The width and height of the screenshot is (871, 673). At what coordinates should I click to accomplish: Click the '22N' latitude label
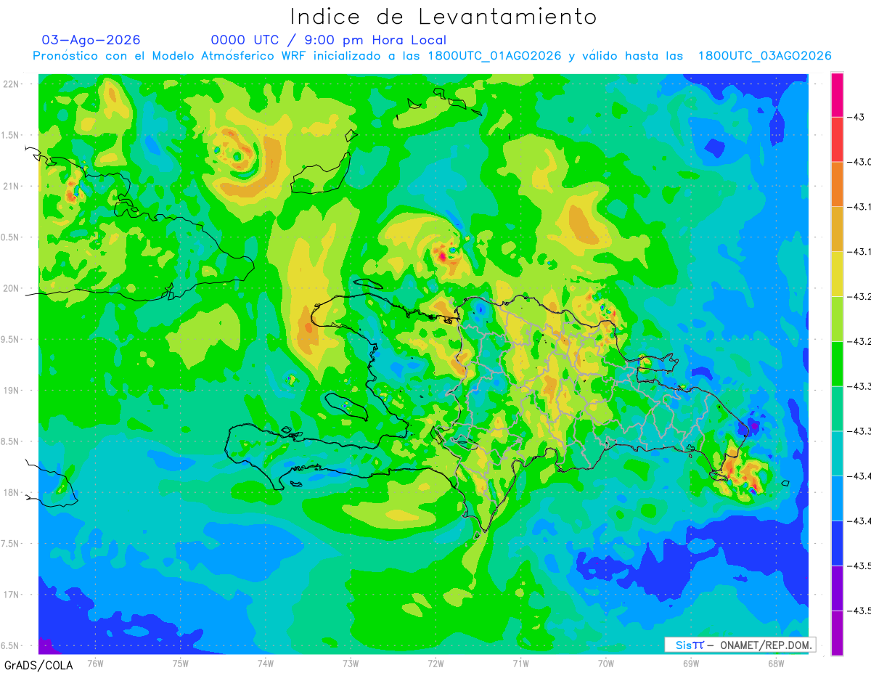[11, 84]
